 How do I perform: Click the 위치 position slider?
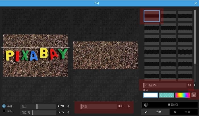(x=38, y=107)
